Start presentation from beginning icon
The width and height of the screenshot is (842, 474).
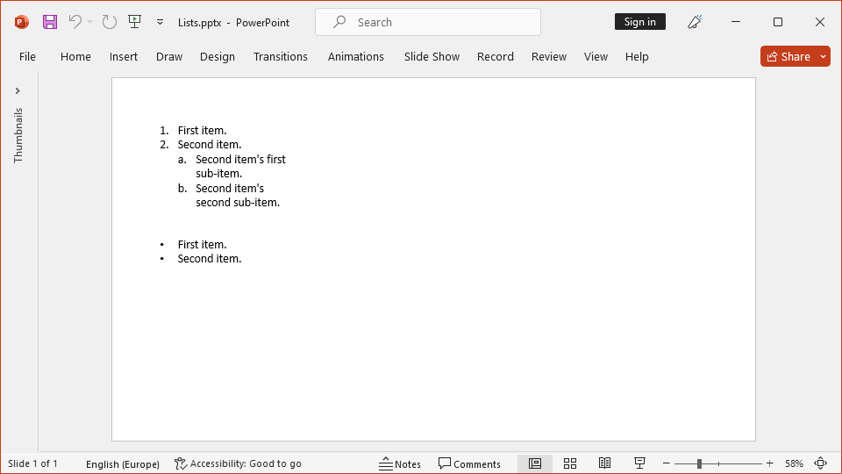134,22
